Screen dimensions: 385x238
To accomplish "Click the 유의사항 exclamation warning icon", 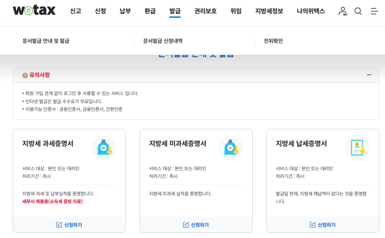I will 25,75.
